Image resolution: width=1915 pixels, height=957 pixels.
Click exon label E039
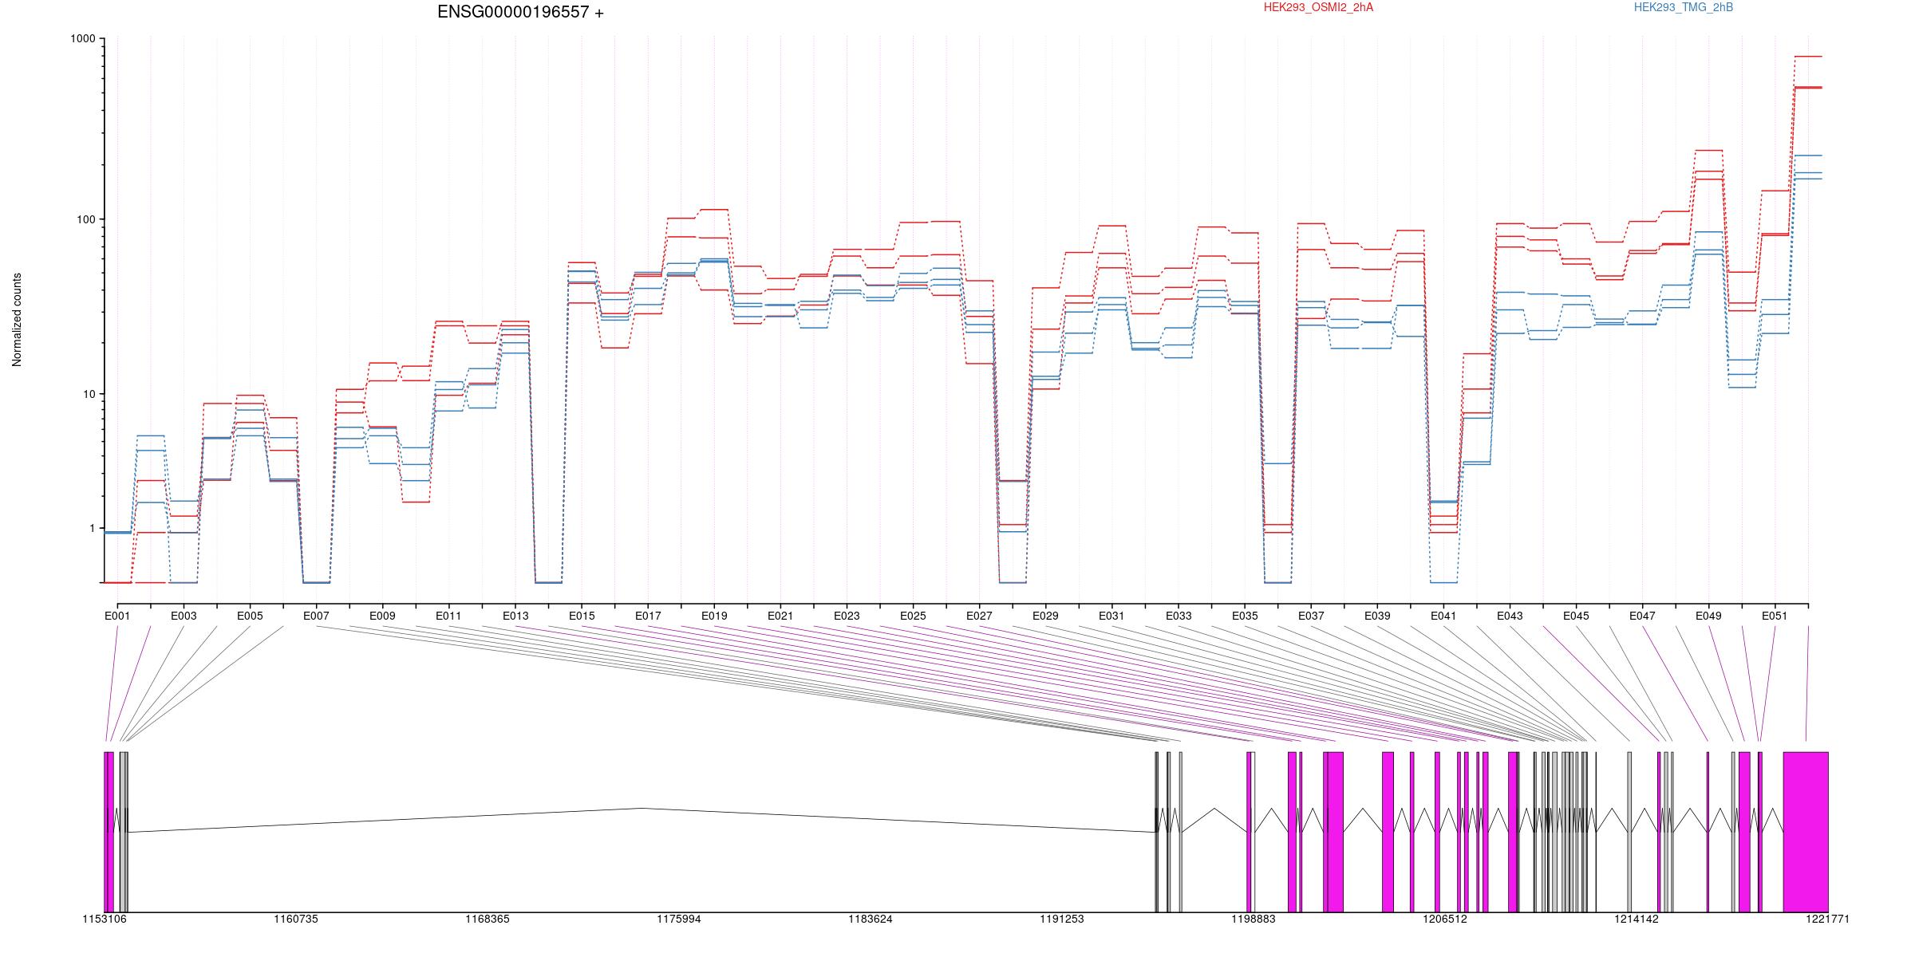1377,616
